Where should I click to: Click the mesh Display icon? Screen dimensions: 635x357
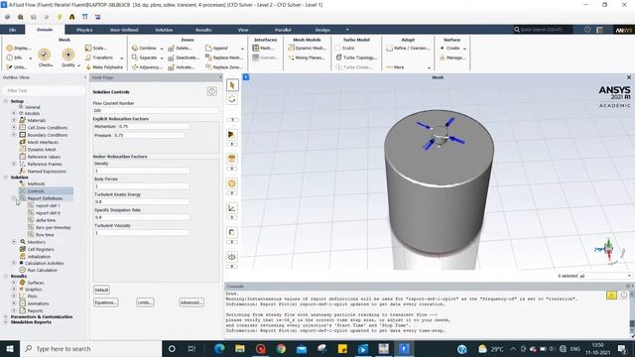pos(10,48)
